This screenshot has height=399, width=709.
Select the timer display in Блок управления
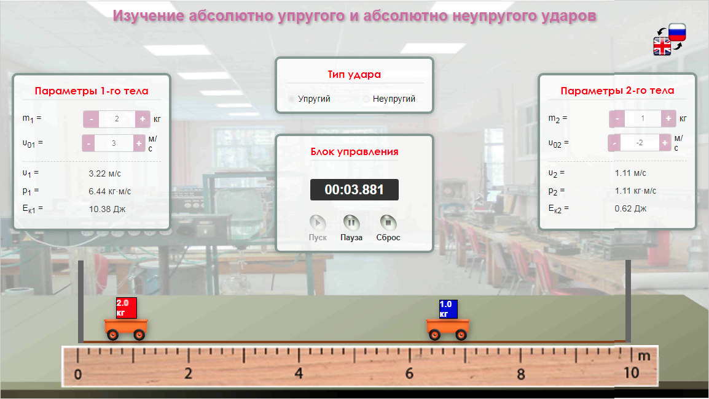[354, 189]
